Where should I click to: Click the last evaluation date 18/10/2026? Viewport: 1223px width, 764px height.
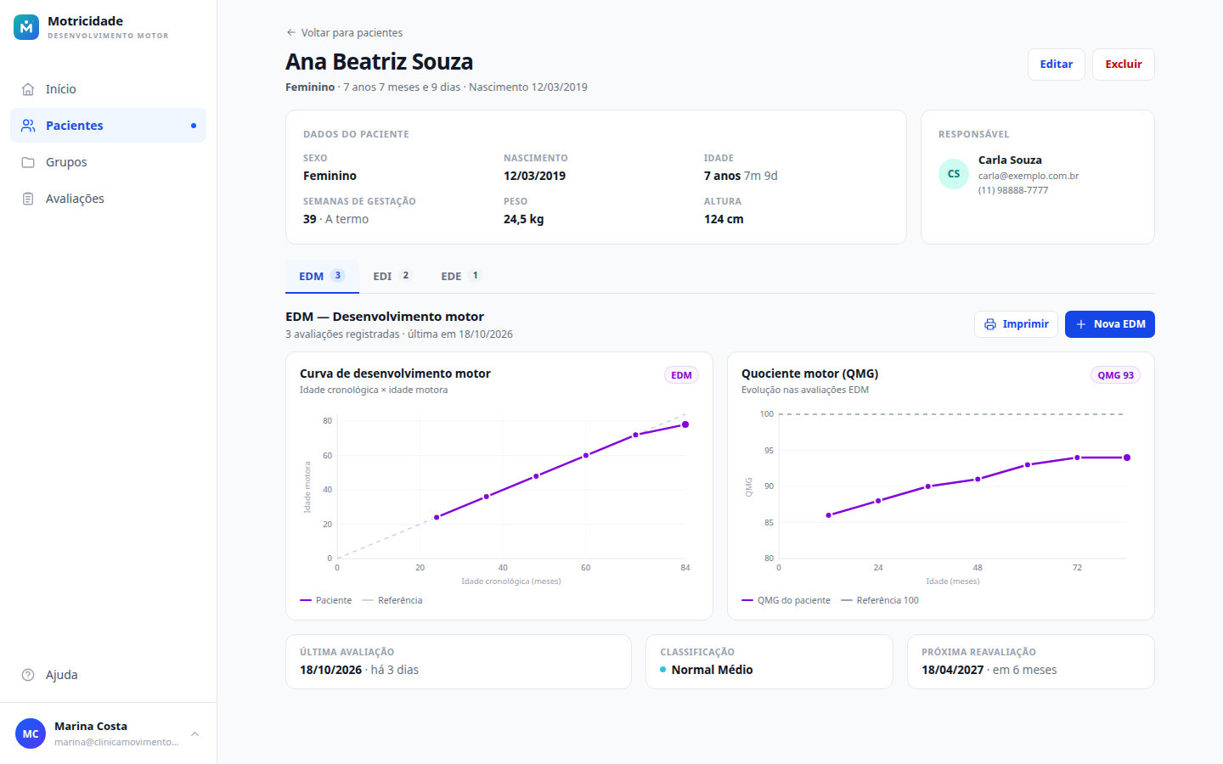(x=330, y=670)
